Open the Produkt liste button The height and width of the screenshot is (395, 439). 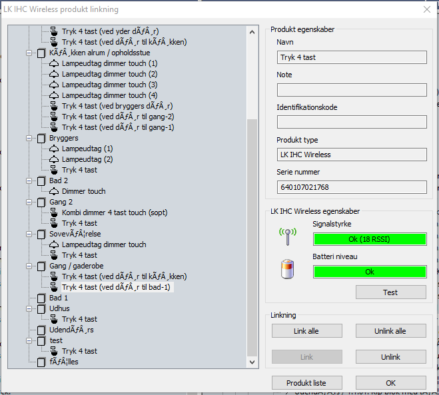pyautogui.click(x=307, y=383)
